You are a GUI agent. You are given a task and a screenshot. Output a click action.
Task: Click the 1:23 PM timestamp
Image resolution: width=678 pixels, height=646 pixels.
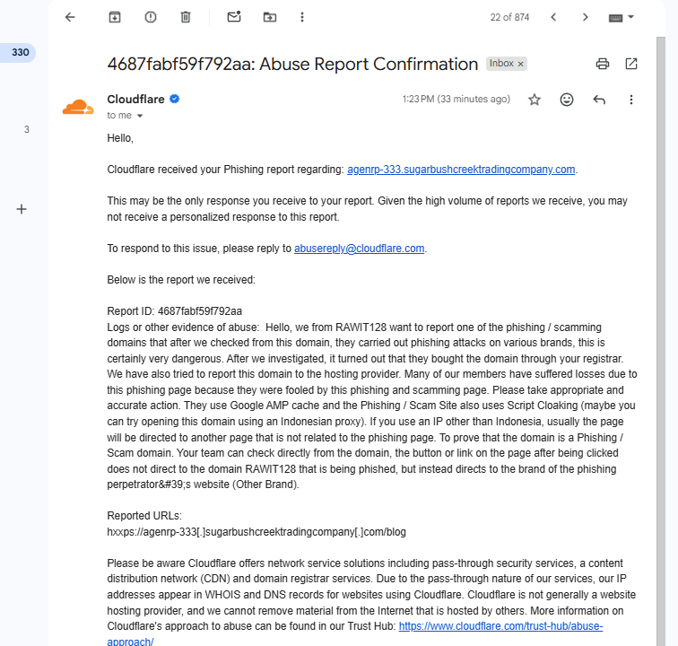tap(456, 99)
